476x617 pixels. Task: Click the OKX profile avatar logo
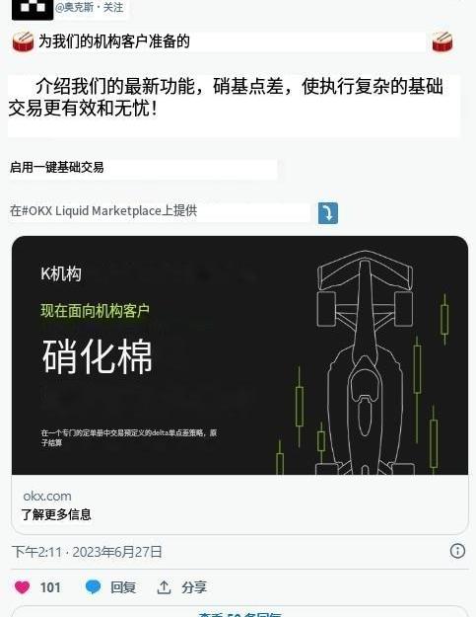coord(33,9)
